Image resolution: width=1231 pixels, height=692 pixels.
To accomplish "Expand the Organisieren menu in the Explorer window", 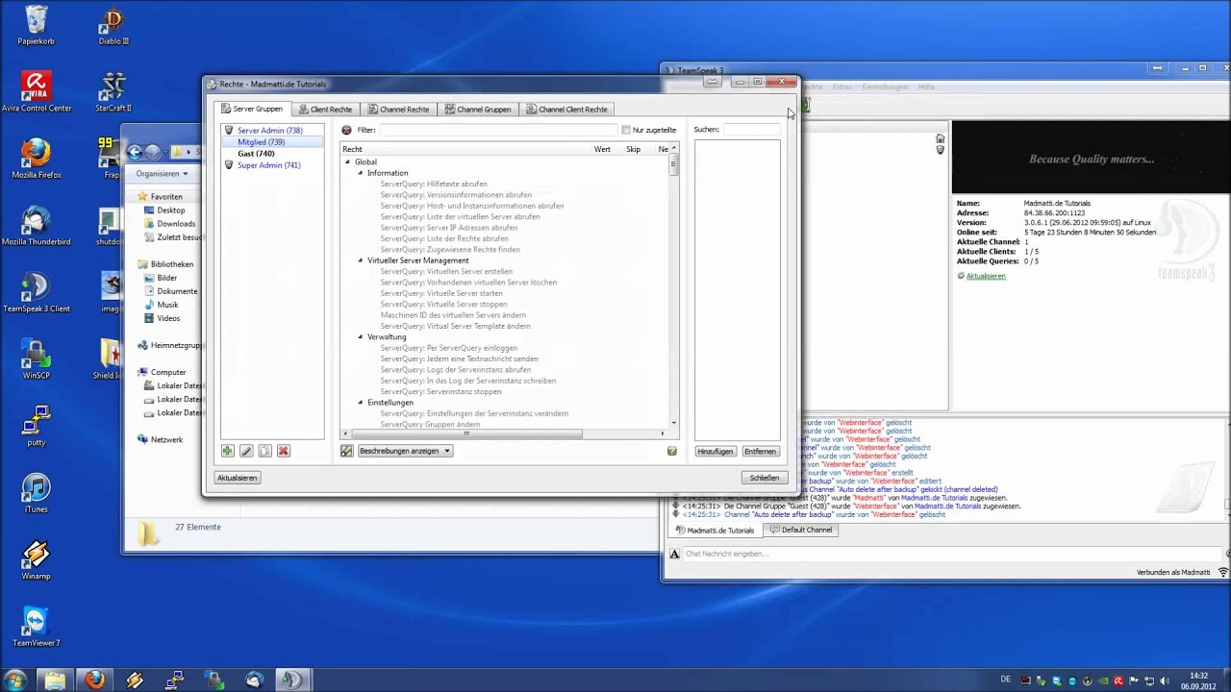I will click(x=162, y=174).
